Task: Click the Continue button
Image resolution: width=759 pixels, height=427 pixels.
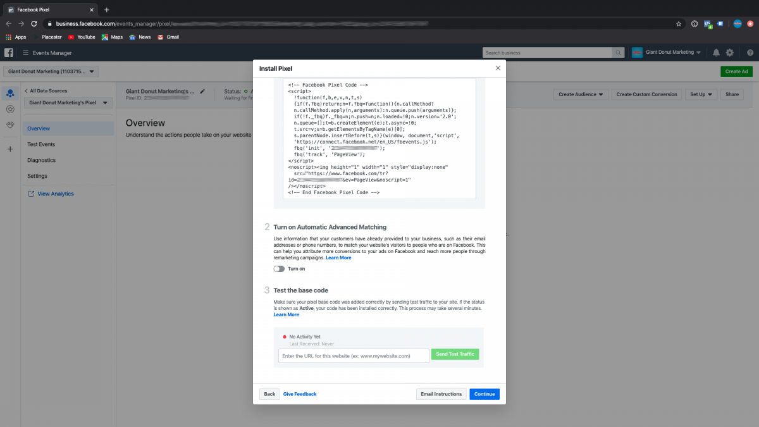Action: pyautogui.click(x=484, y=394)
